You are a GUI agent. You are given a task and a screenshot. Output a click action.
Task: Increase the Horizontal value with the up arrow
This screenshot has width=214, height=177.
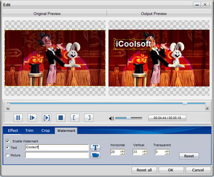(122, 151)
